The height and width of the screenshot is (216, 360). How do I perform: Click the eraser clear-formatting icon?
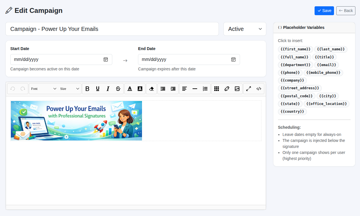click(151, 89)
